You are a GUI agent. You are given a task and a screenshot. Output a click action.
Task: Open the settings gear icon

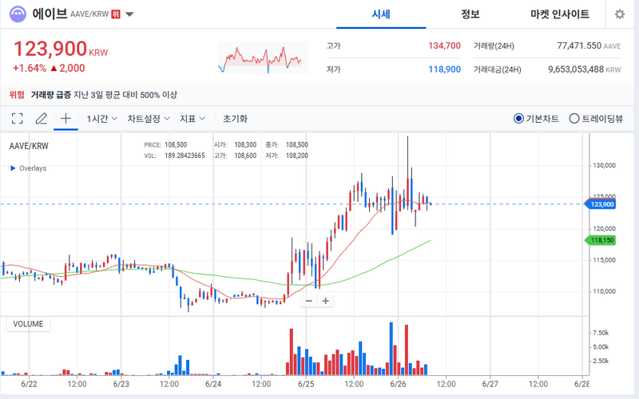[620, 14]
